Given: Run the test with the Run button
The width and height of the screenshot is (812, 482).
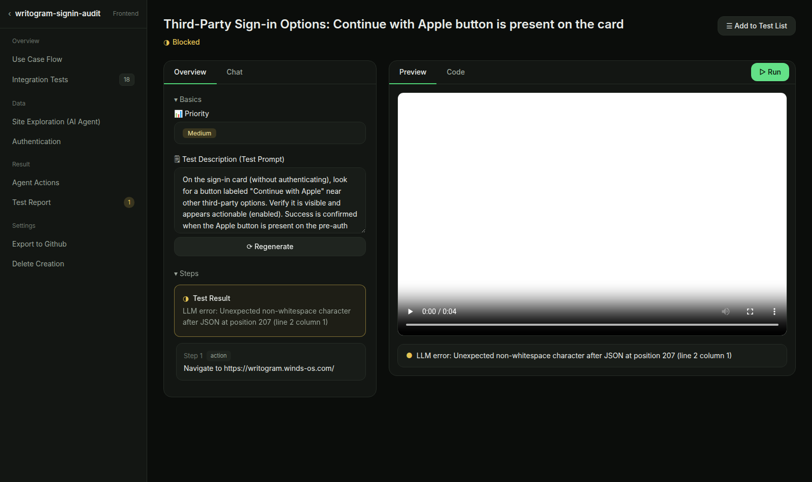Looking at the screenshot, I should coord(770,72).
